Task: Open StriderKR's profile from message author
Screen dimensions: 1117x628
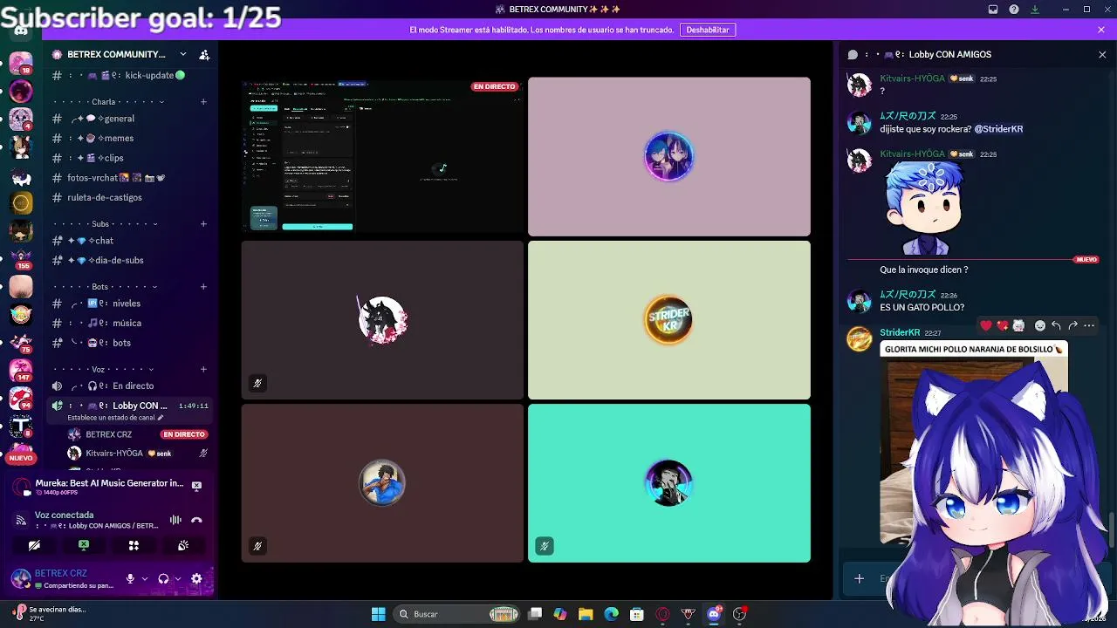Action: 900,332
